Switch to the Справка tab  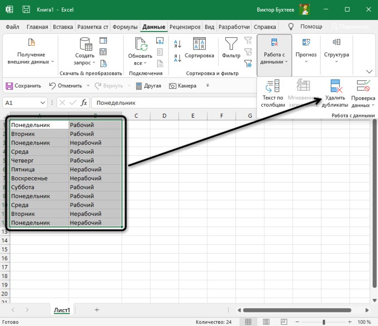click(x=265, y=27)
